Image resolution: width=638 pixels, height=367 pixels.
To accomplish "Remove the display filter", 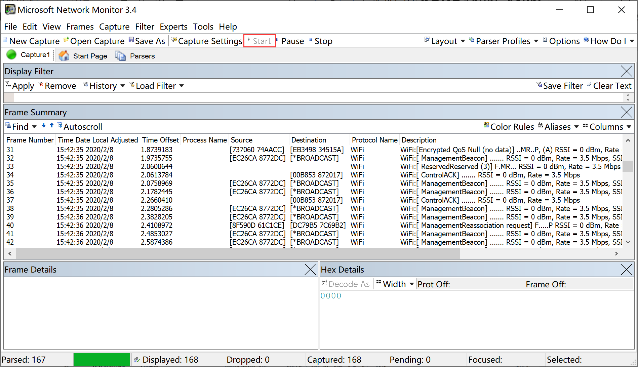I will point(57,86).
